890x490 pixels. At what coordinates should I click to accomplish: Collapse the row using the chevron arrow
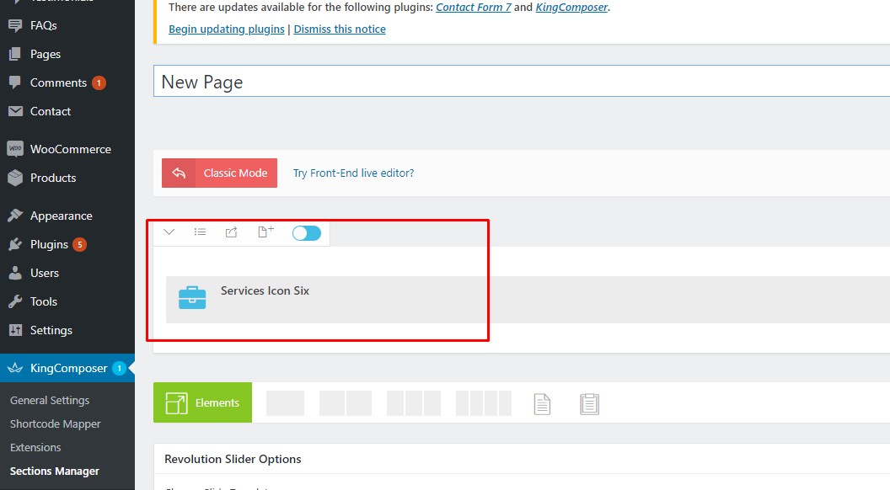(x=169, y=232)
